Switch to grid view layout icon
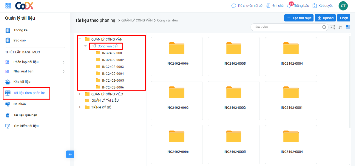 point(347,27)
